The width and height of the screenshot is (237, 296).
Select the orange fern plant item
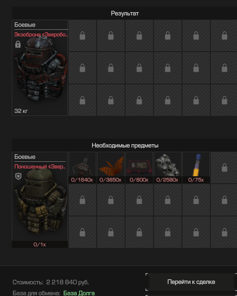click(111, 167)
